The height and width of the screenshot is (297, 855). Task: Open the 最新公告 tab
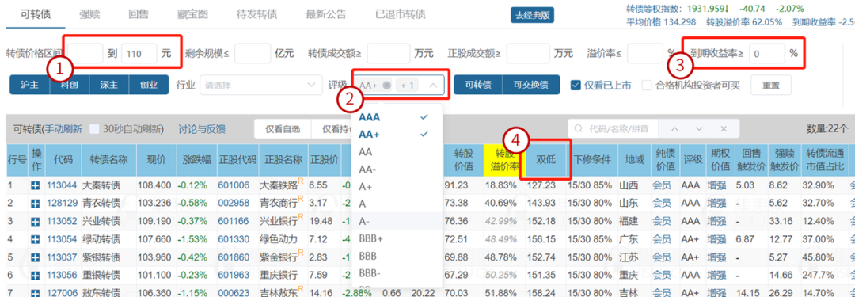tap(326, 14)
